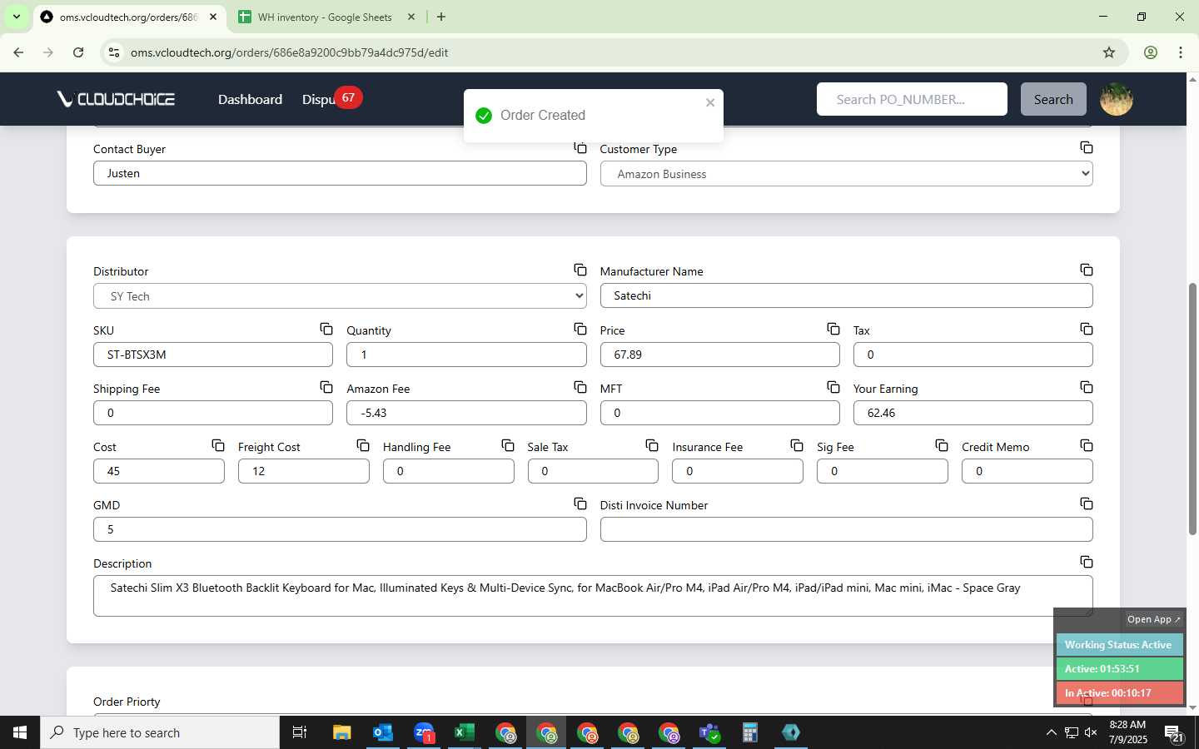This screenshot has height=749, width=1199.
Task: Copy the Cost field value
Action: 218,445
